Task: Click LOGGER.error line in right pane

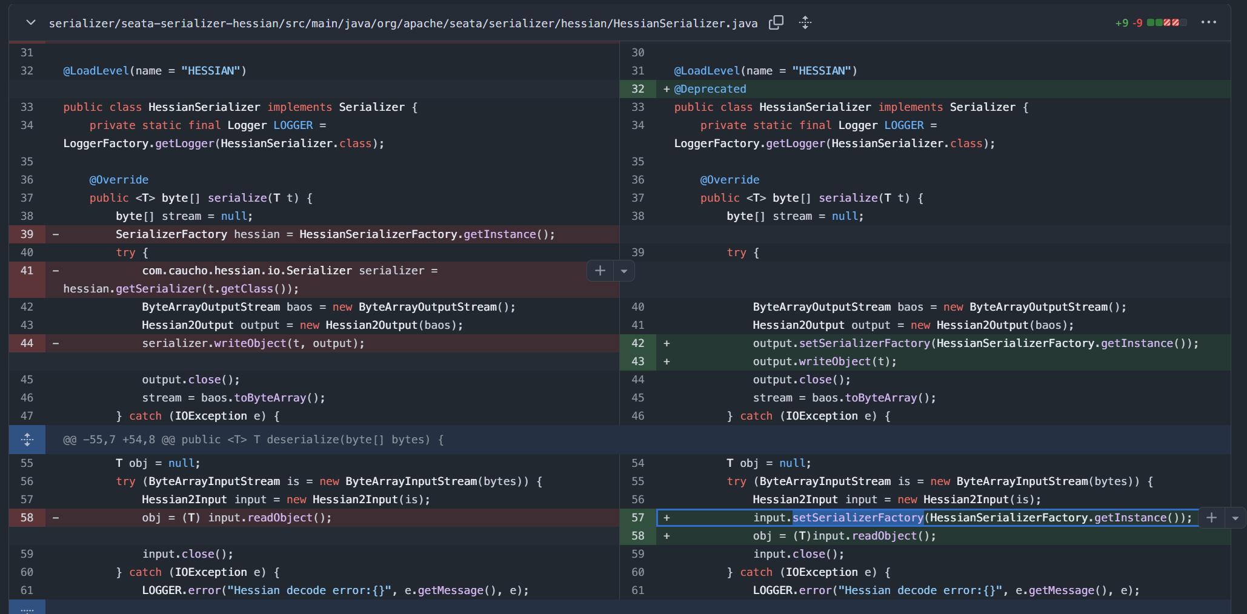Action: [x=946, y=590]
